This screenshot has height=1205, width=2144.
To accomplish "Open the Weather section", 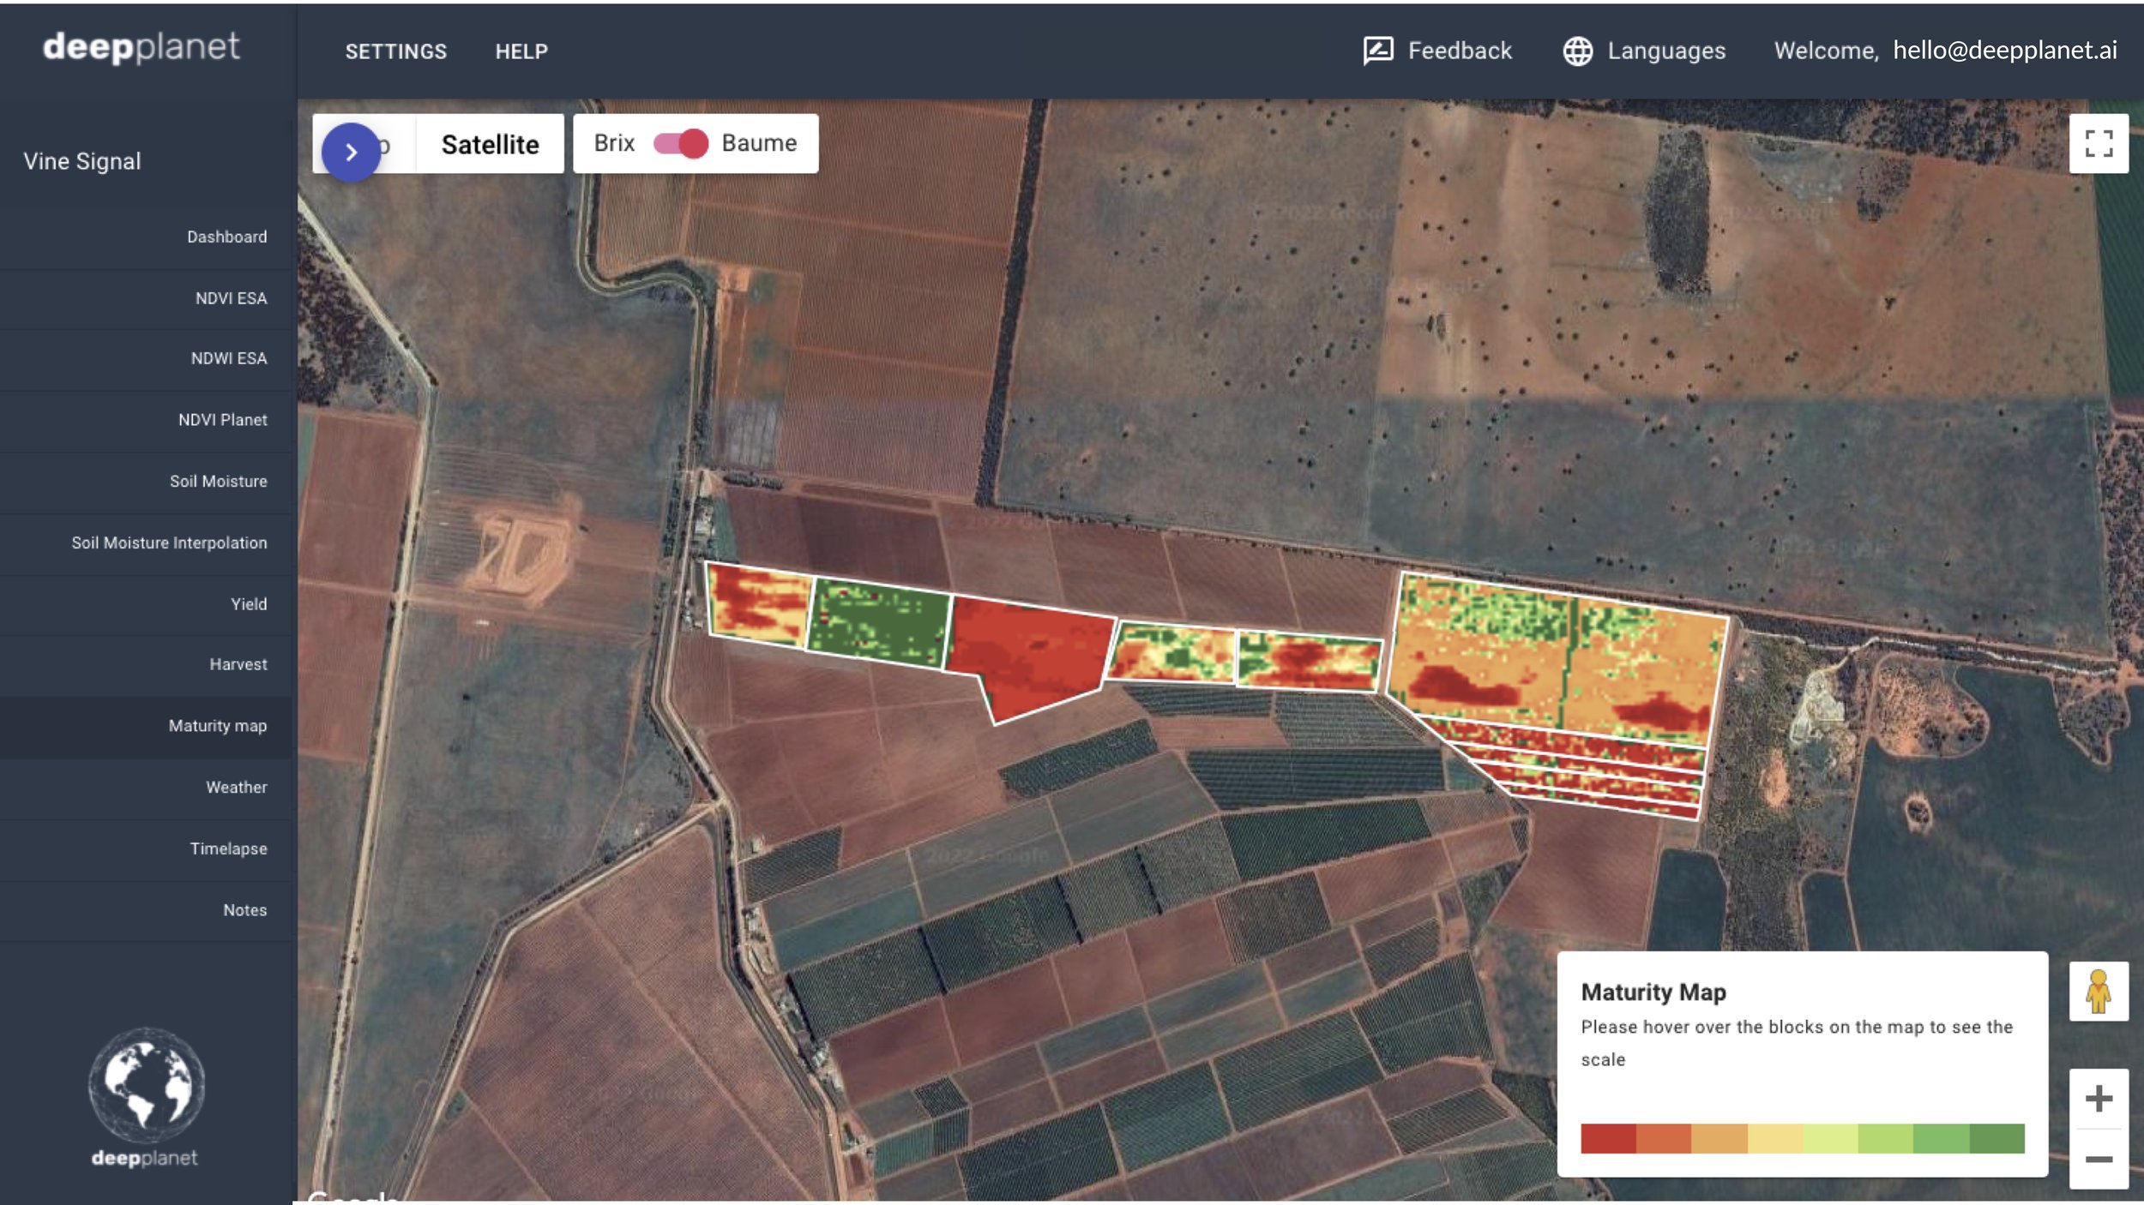I will point(236,787).
